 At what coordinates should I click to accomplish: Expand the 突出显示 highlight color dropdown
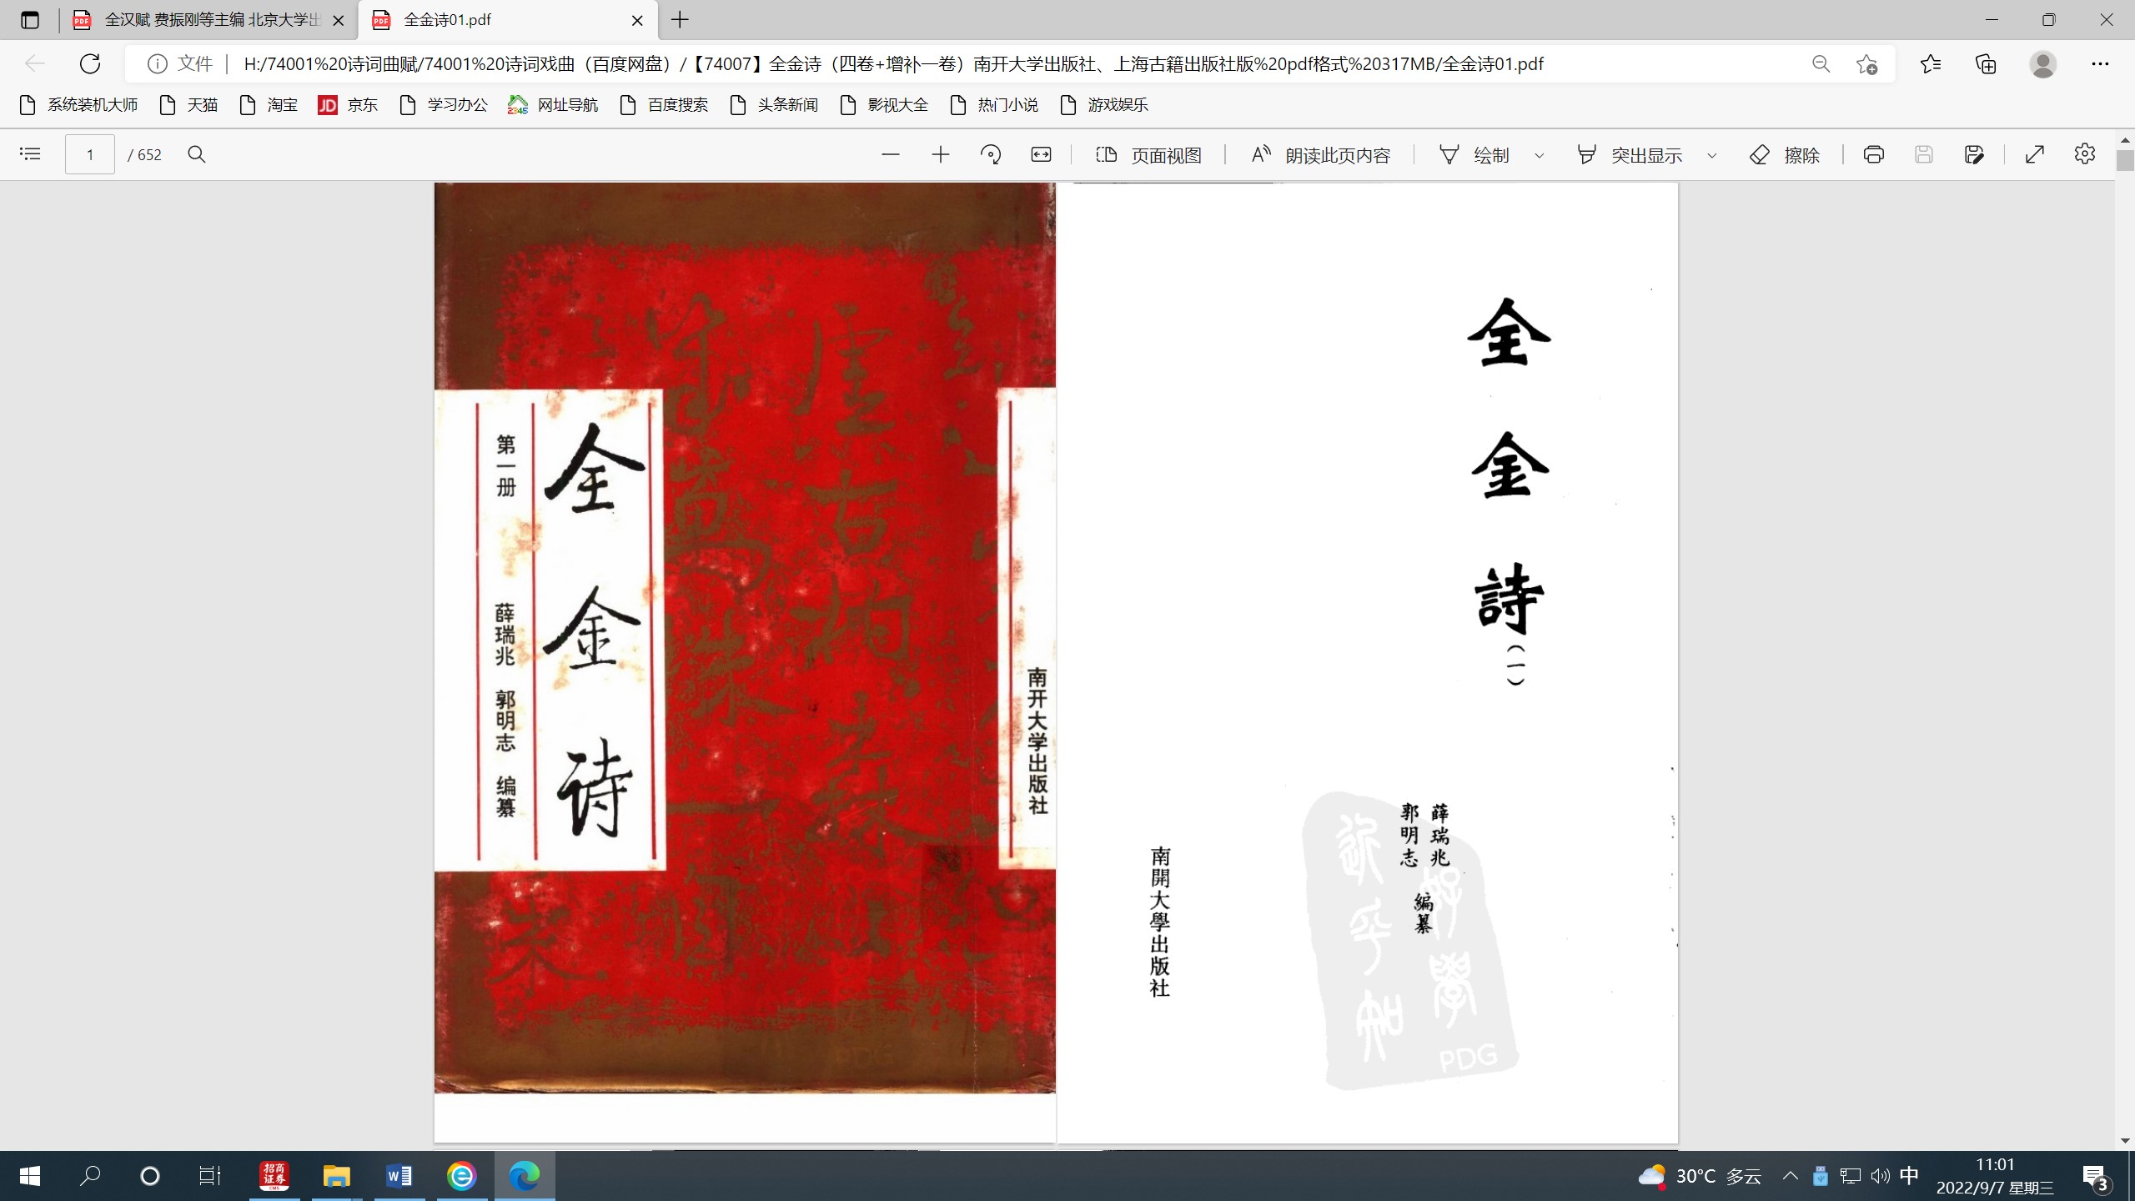(x=1712, y=155)
